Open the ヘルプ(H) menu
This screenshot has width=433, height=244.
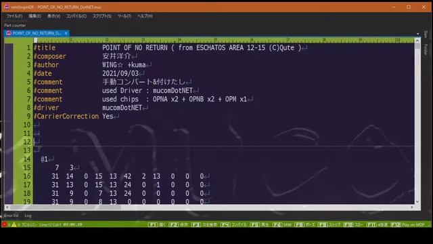145,16
